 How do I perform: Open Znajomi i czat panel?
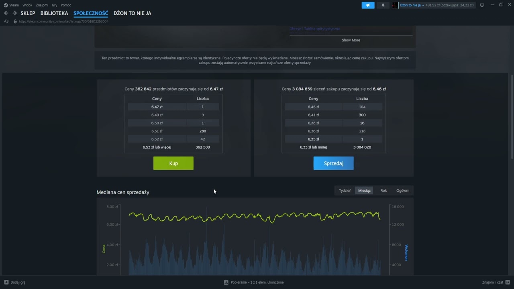point(493,282)
